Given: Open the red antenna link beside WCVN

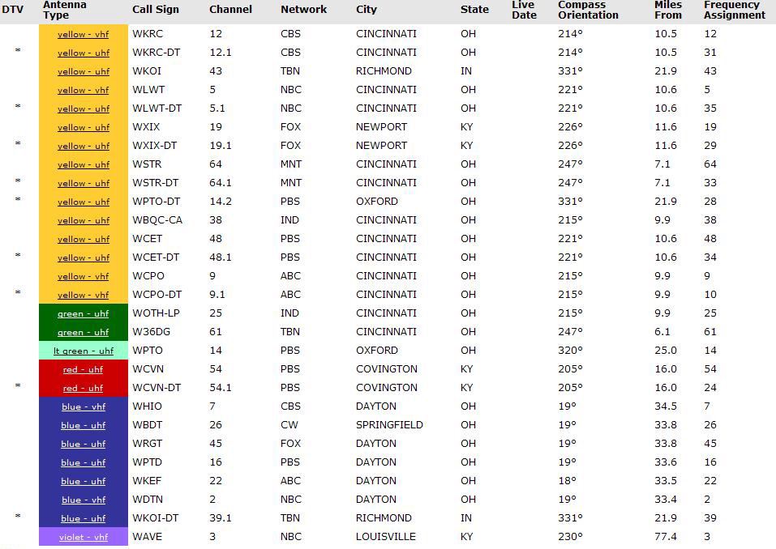Looking at the screenshot, I should point(83,369).
